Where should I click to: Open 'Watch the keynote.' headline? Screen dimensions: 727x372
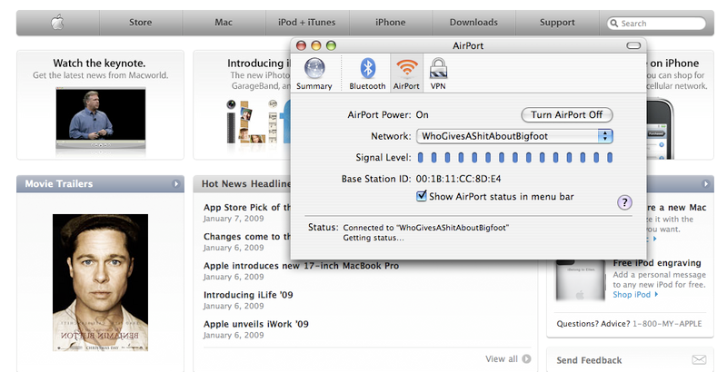click(99, 63)
